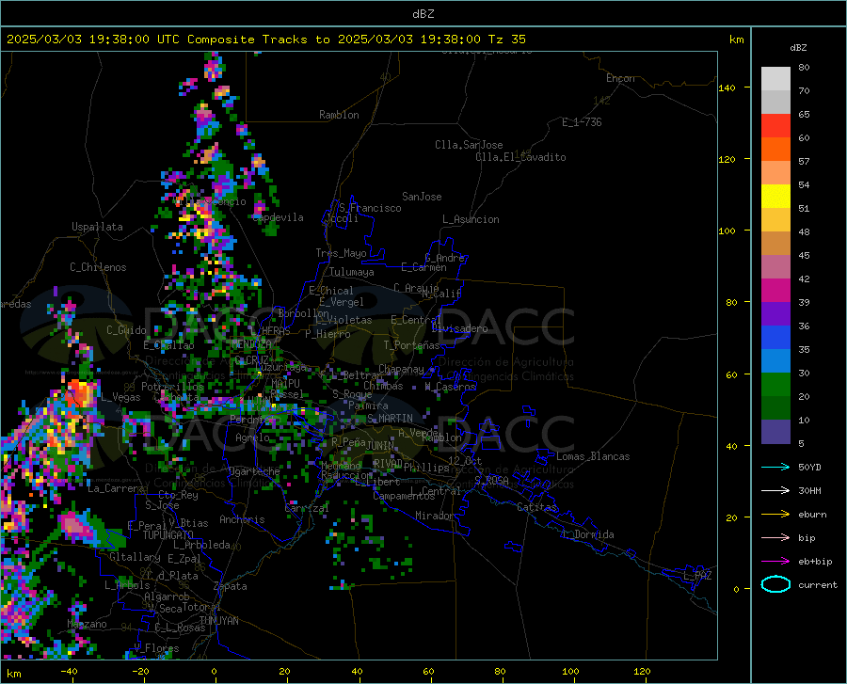Click the white 30HM arrow icon
This screenshot has height=684, width=847.
(x=775, y=490)
